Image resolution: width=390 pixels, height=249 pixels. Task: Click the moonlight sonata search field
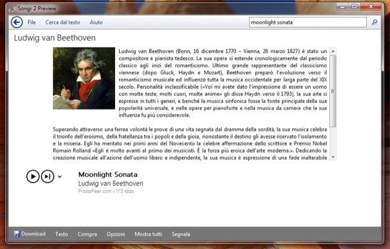tap(308, 22)
